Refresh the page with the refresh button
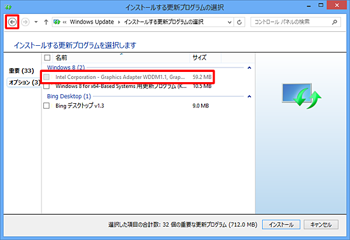350x240 pixels. 239,22
